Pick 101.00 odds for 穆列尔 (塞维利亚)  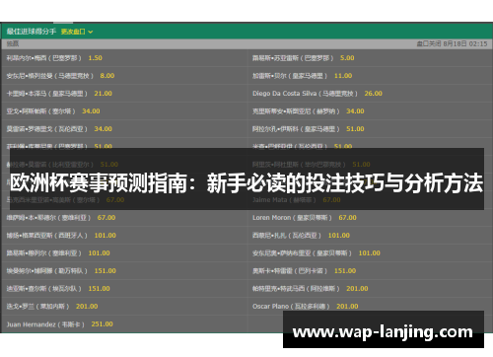click(99, 253)
